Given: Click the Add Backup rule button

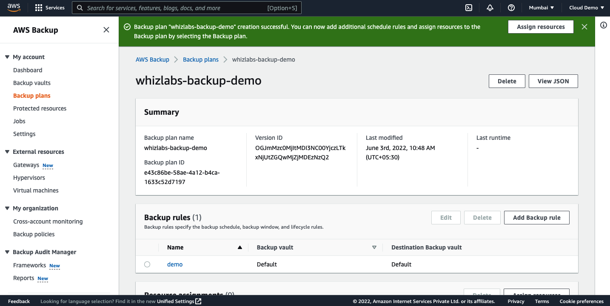Looking at the screenshot, I should click(536, 218).
